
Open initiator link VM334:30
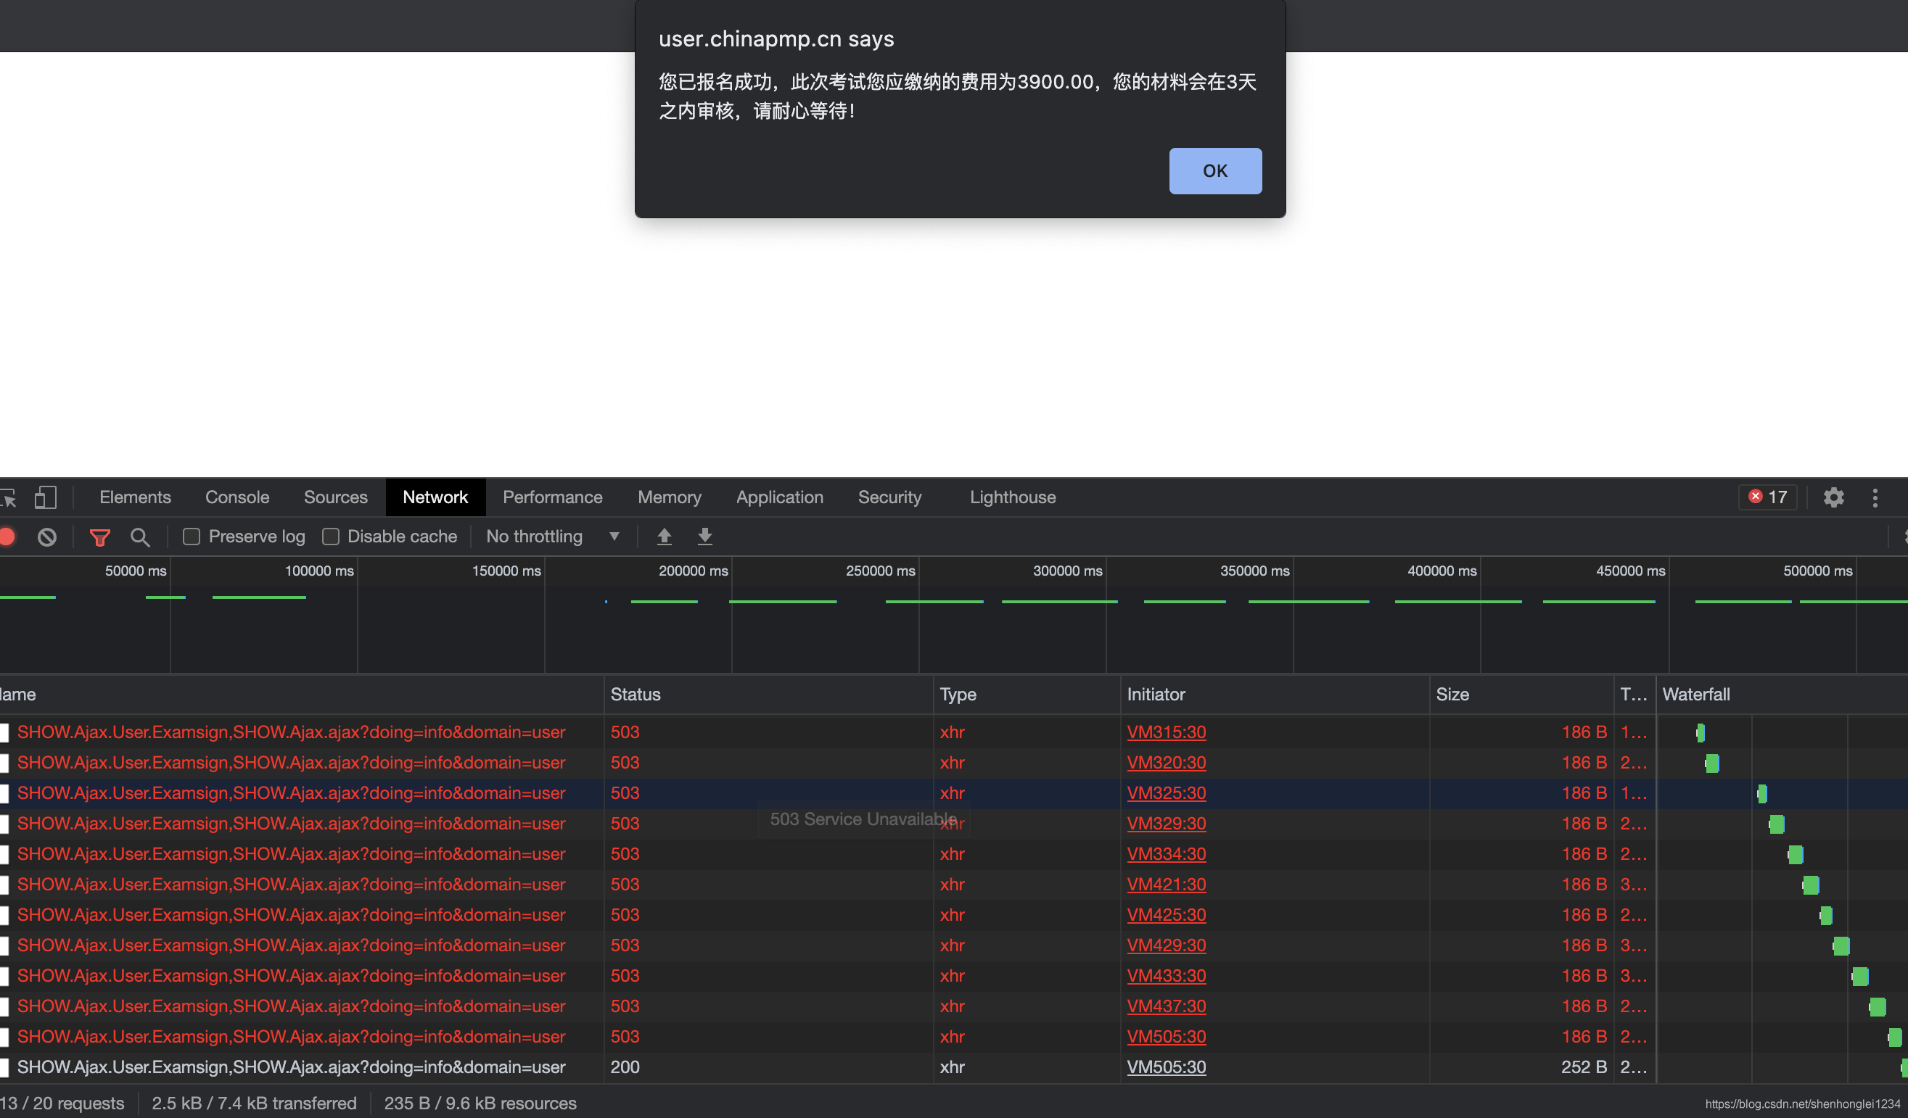1166,854
